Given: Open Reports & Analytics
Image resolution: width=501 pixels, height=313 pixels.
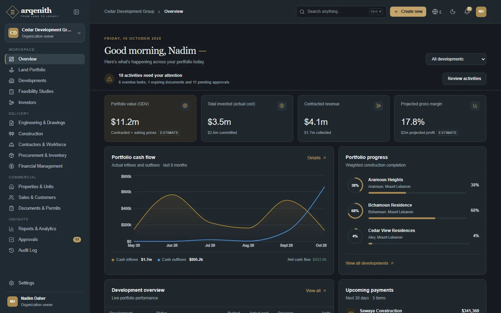Looking at the screenshot, I should pos(45,229).
